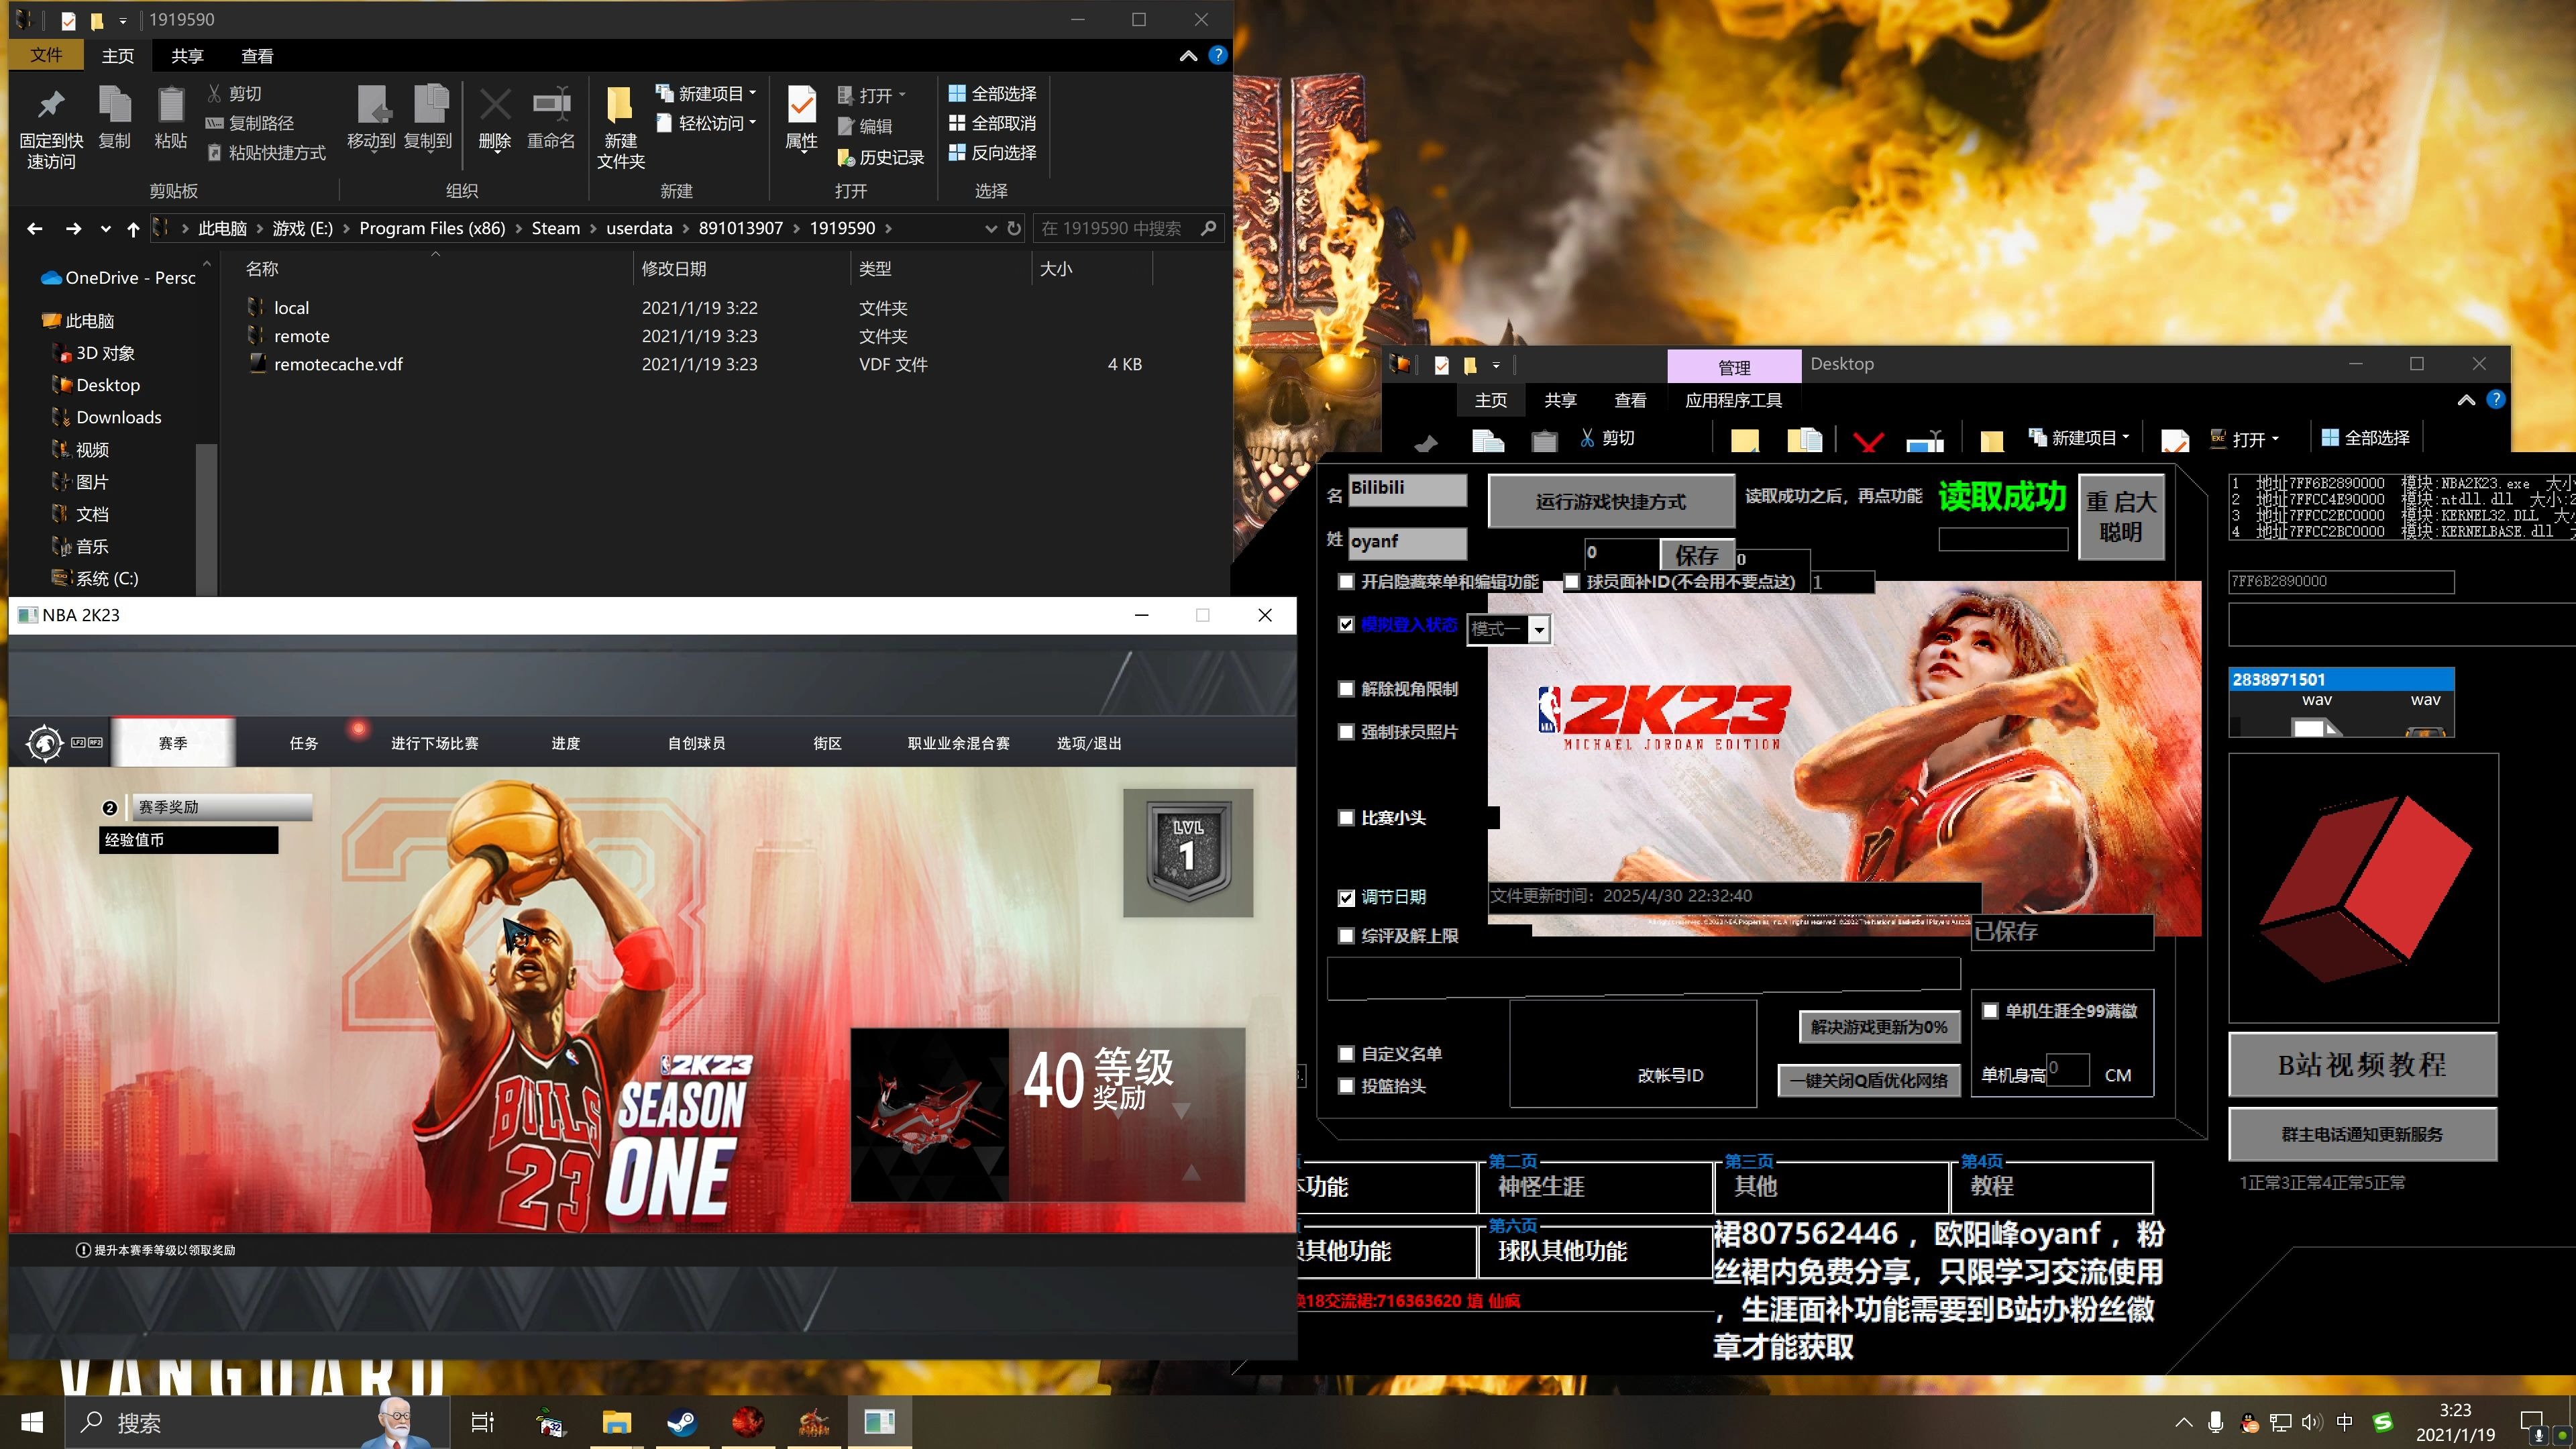Viewport: 2576px width, 1449px height.
Task: Click the Pin to Quick access icon
Action: (50, 105)
